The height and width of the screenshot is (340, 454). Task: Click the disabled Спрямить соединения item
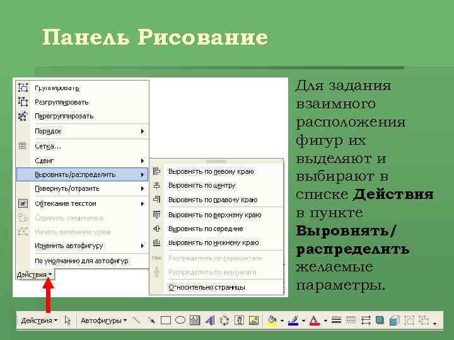pyautogui.click(x=82, y=218)
